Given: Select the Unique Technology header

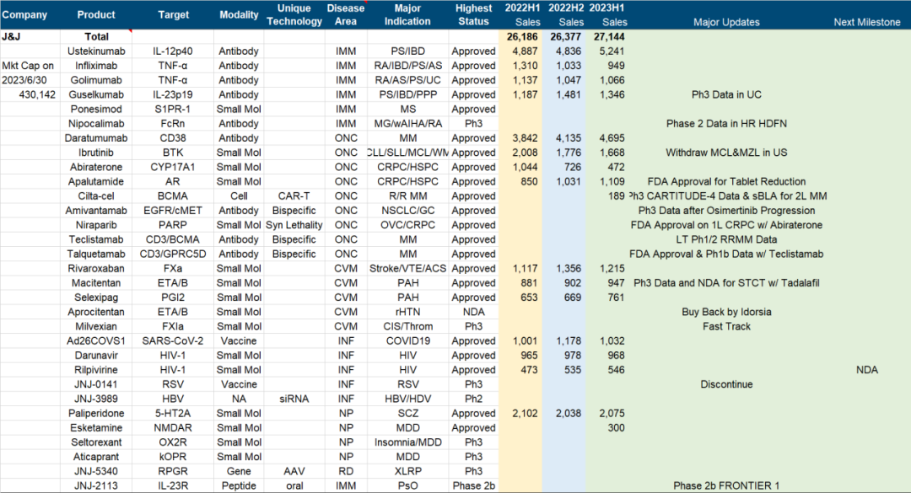Looking at the screenshot, I should pyautogui.click(x=294, y=14).
